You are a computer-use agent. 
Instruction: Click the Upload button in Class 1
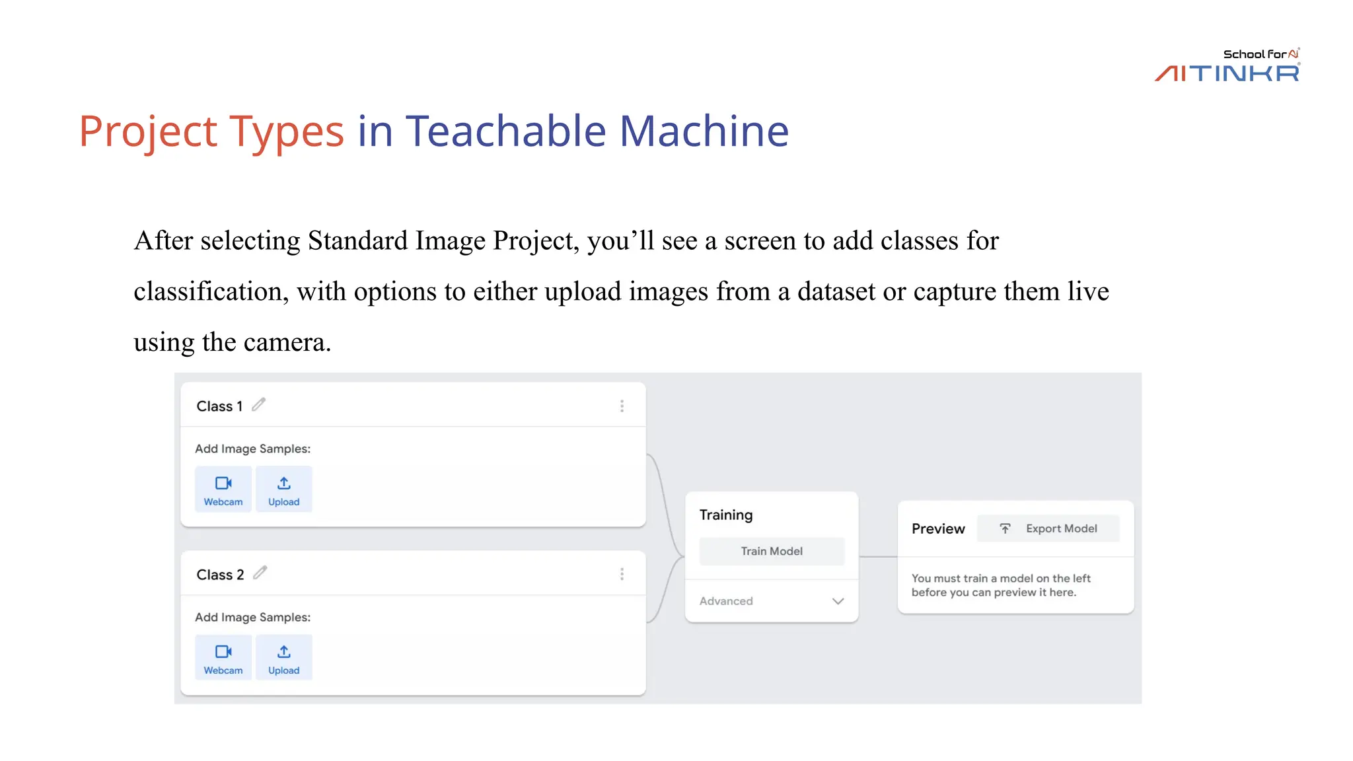pos(284,489)
